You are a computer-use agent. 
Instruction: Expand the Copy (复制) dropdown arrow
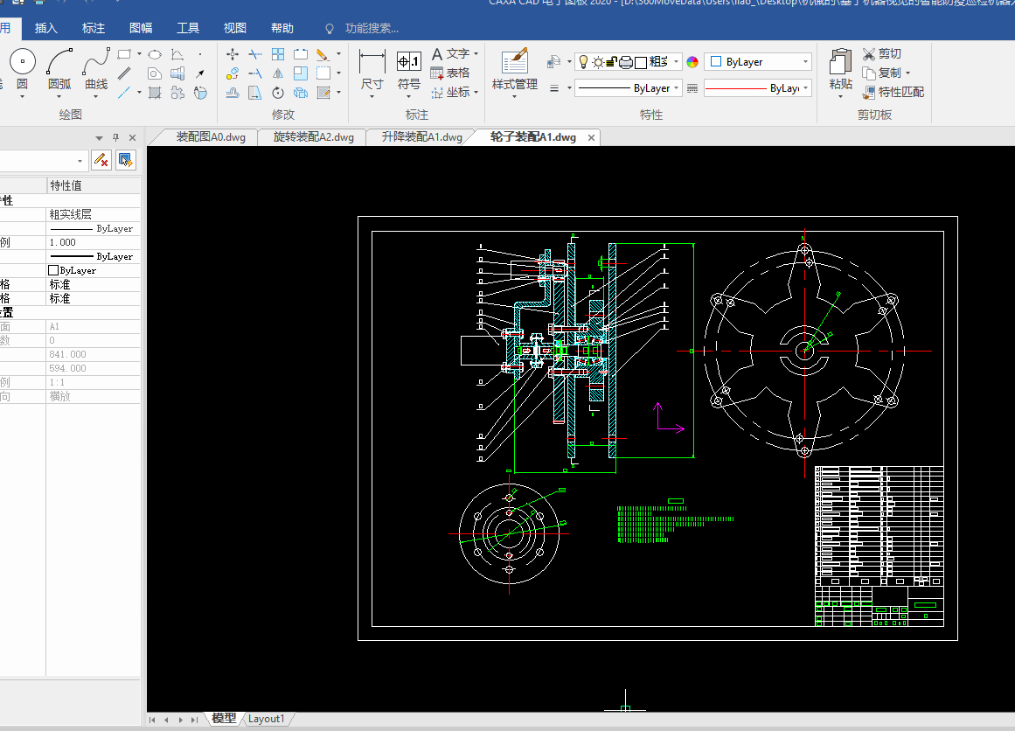pos(907,73)
